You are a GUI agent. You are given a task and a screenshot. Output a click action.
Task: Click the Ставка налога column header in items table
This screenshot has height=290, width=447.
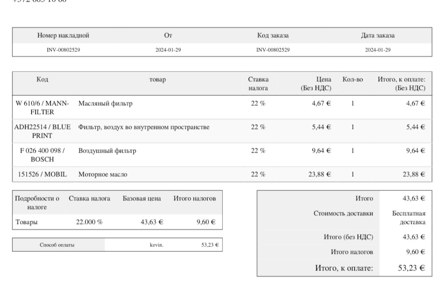point(258,84)
